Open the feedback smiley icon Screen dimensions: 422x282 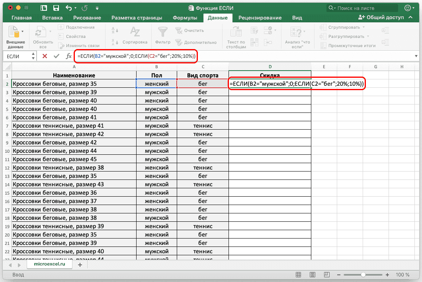click(x=408, y=8)
